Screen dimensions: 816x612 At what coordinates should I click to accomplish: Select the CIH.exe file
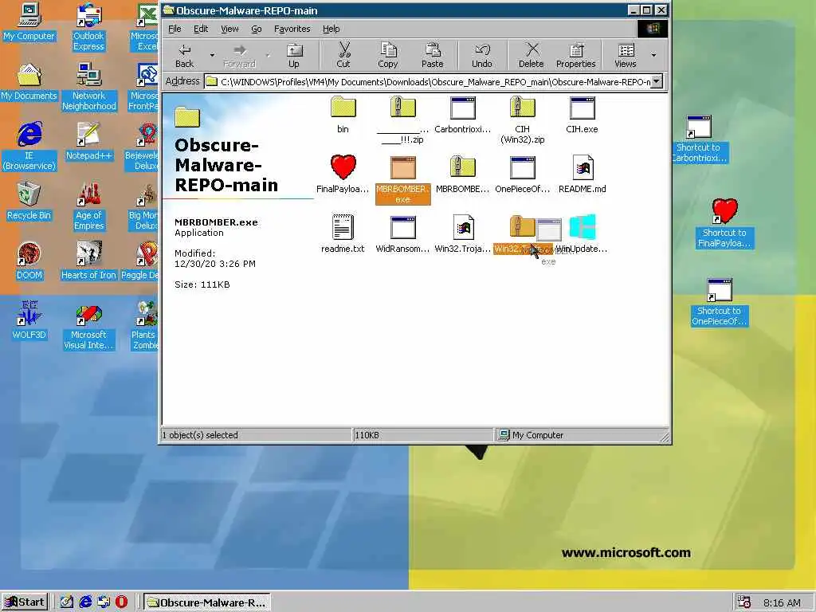tap(582, 115)
